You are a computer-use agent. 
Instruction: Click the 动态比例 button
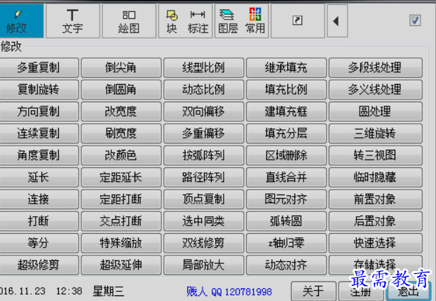coord(203,90)
